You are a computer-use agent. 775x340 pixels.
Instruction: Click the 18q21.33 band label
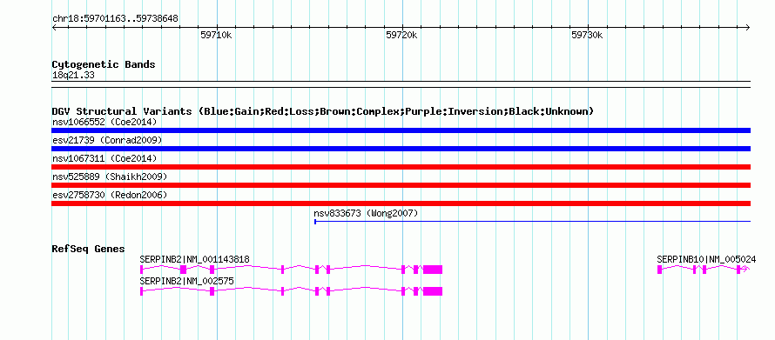tap(73, 76)
